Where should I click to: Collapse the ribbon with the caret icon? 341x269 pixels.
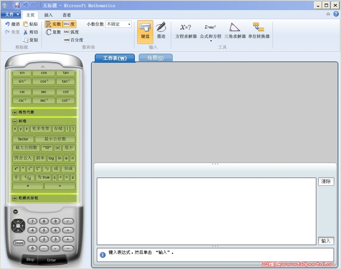click(x=328, y=14)
